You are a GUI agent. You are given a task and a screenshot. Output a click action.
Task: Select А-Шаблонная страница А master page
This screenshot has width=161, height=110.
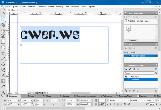[138, 21]
